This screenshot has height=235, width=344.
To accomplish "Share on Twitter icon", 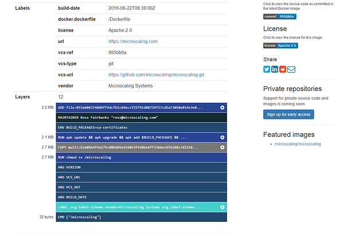I will click(267, 69).
